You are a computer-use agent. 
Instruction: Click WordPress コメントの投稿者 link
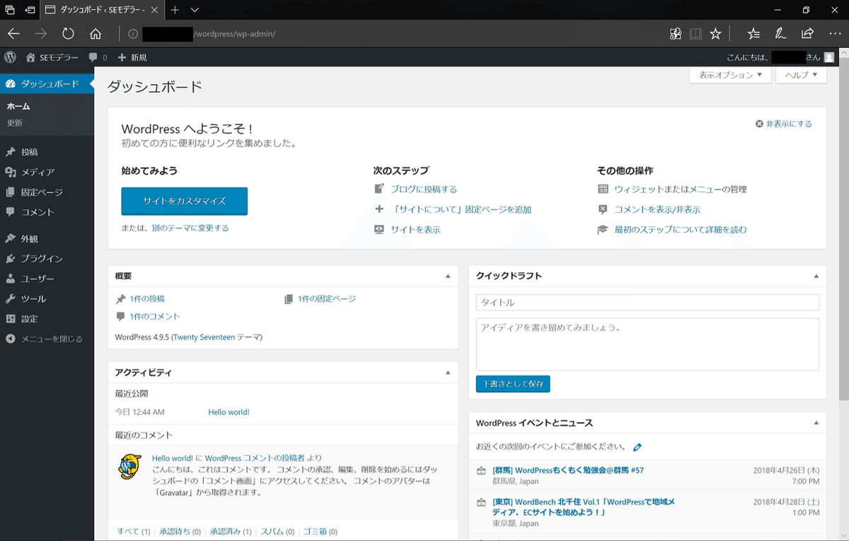click(x=255, y=458)
